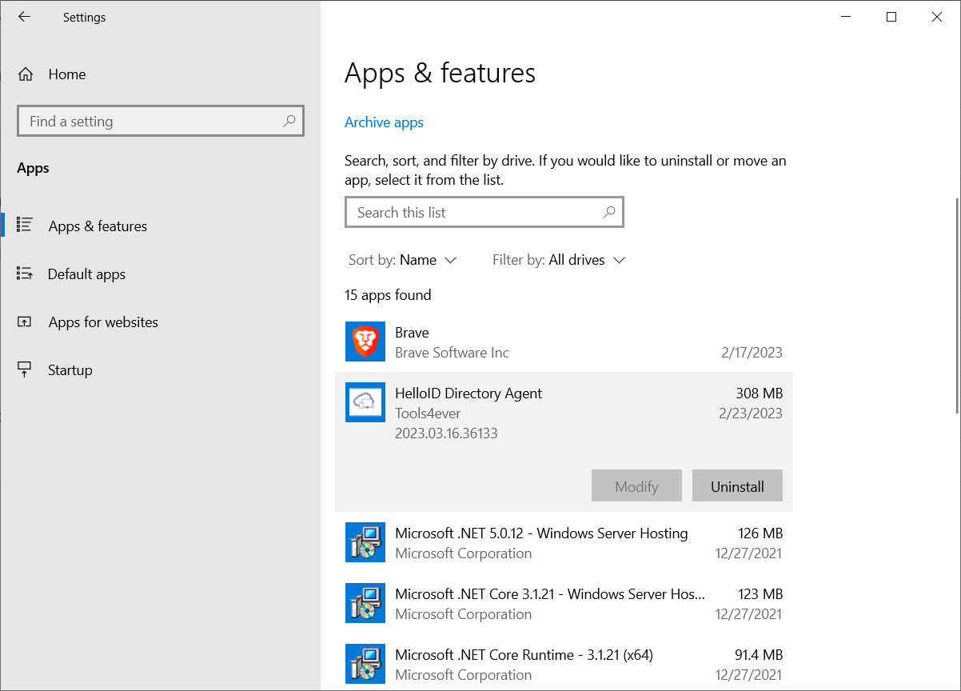Click the 308 MB size value
961x691 pixels.
tap(760, 393)
